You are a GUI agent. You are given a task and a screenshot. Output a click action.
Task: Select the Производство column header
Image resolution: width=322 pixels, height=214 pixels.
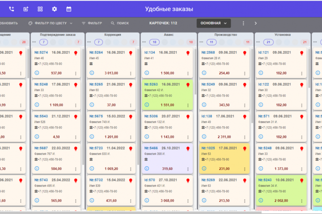(226, 35)
